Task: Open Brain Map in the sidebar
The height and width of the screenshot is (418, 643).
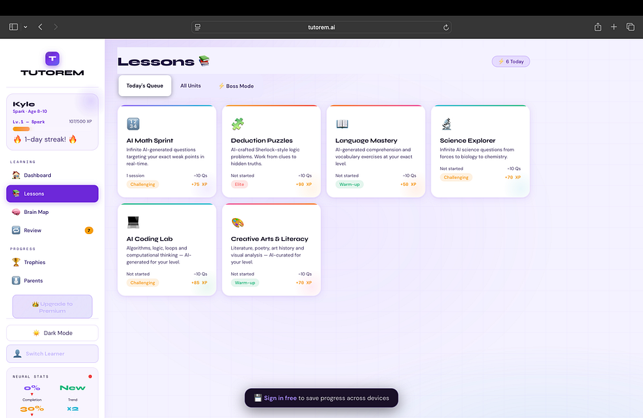Action: pos(52,212)
